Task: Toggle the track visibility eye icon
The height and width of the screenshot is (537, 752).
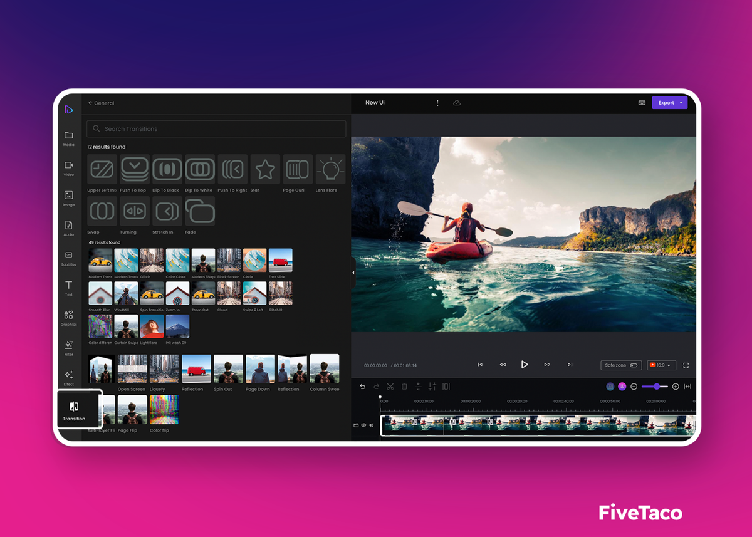Action: point(363,425)
